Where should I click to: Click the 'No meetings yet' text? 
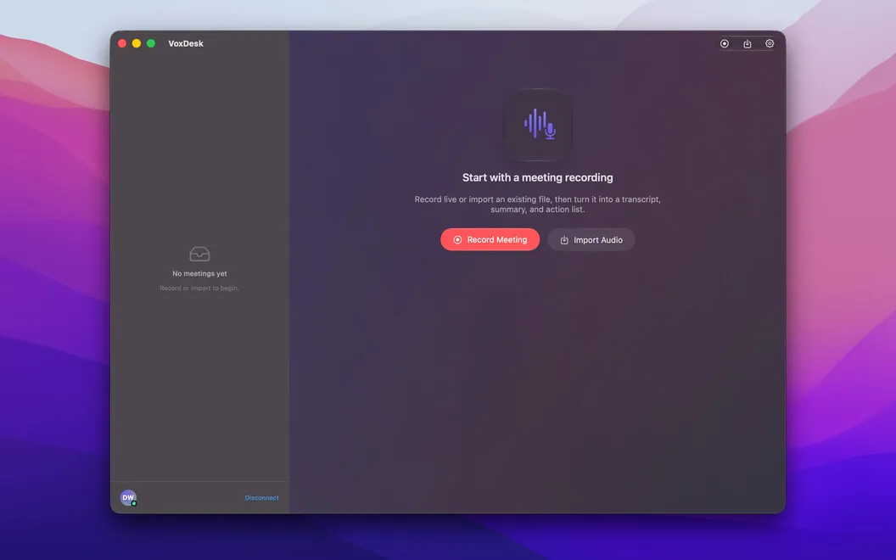click(x=199, y=274)
